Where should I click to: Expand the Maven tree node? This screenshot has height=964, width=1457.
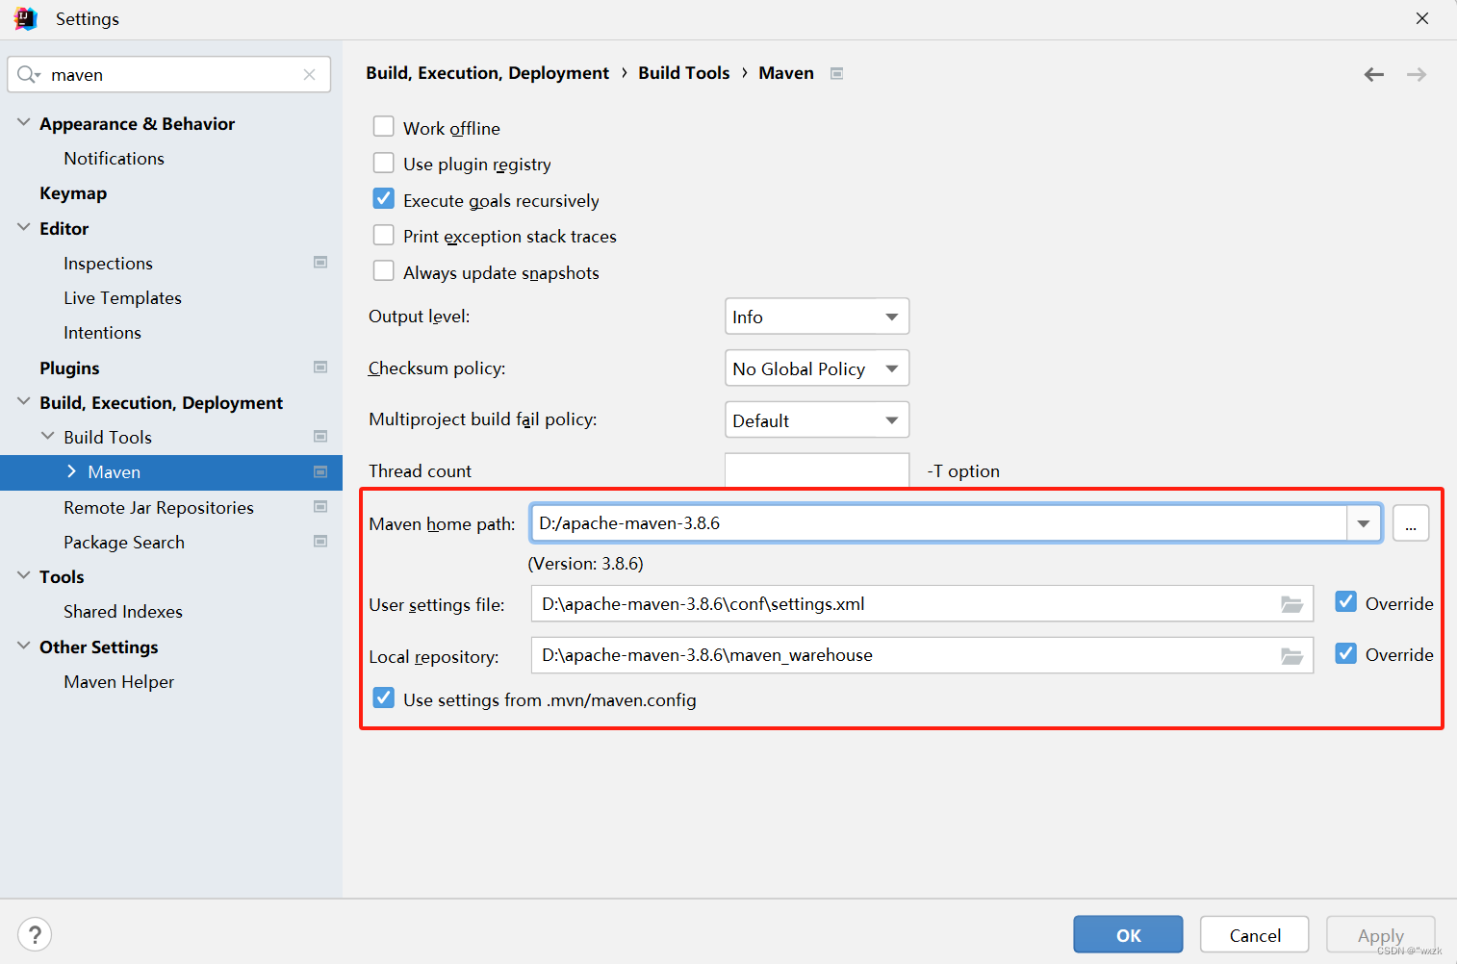coord(72,470)
